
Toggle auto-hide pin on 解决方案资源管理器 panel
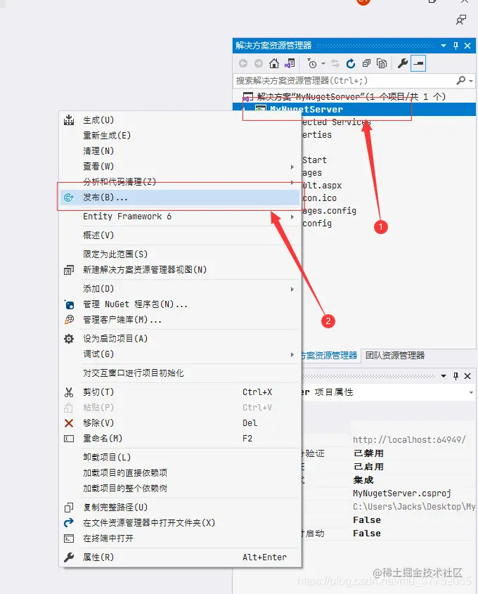[x=456, y=46]
